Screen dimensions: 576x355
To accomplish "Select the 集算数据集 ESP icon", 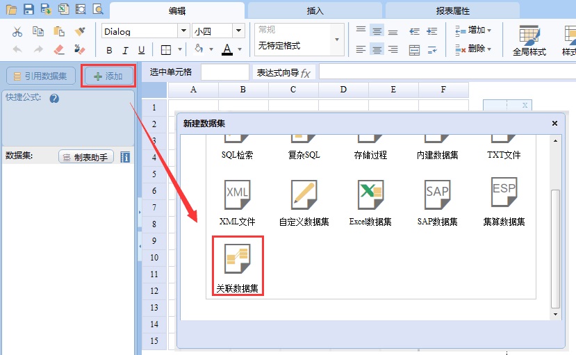I will pos(504,194).
